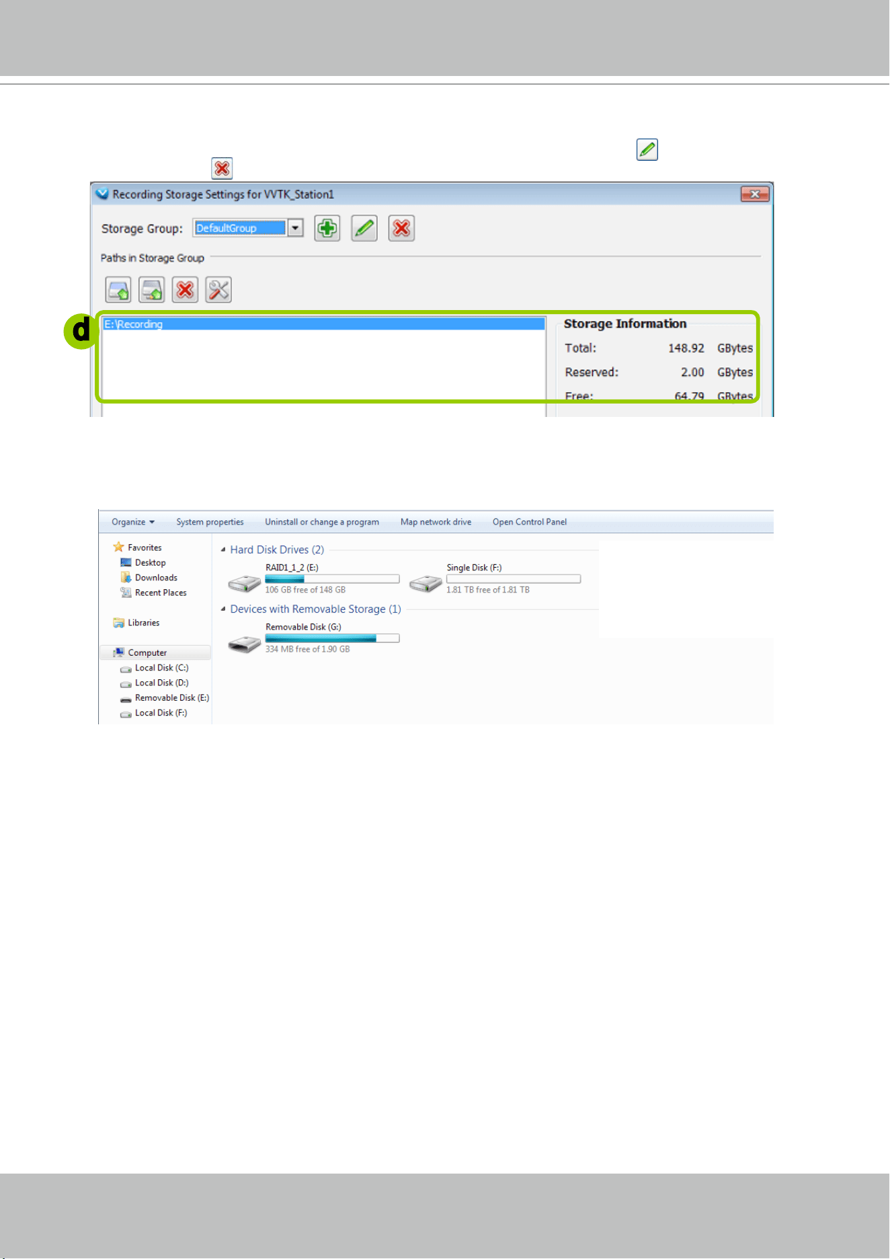
Task: Select Recent Places under Favorites
Action: [x=161, y=593]
